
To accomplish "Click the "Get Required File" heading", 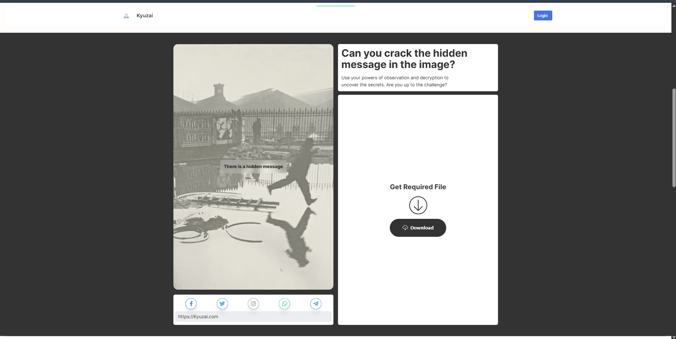I will coord(418,187).
